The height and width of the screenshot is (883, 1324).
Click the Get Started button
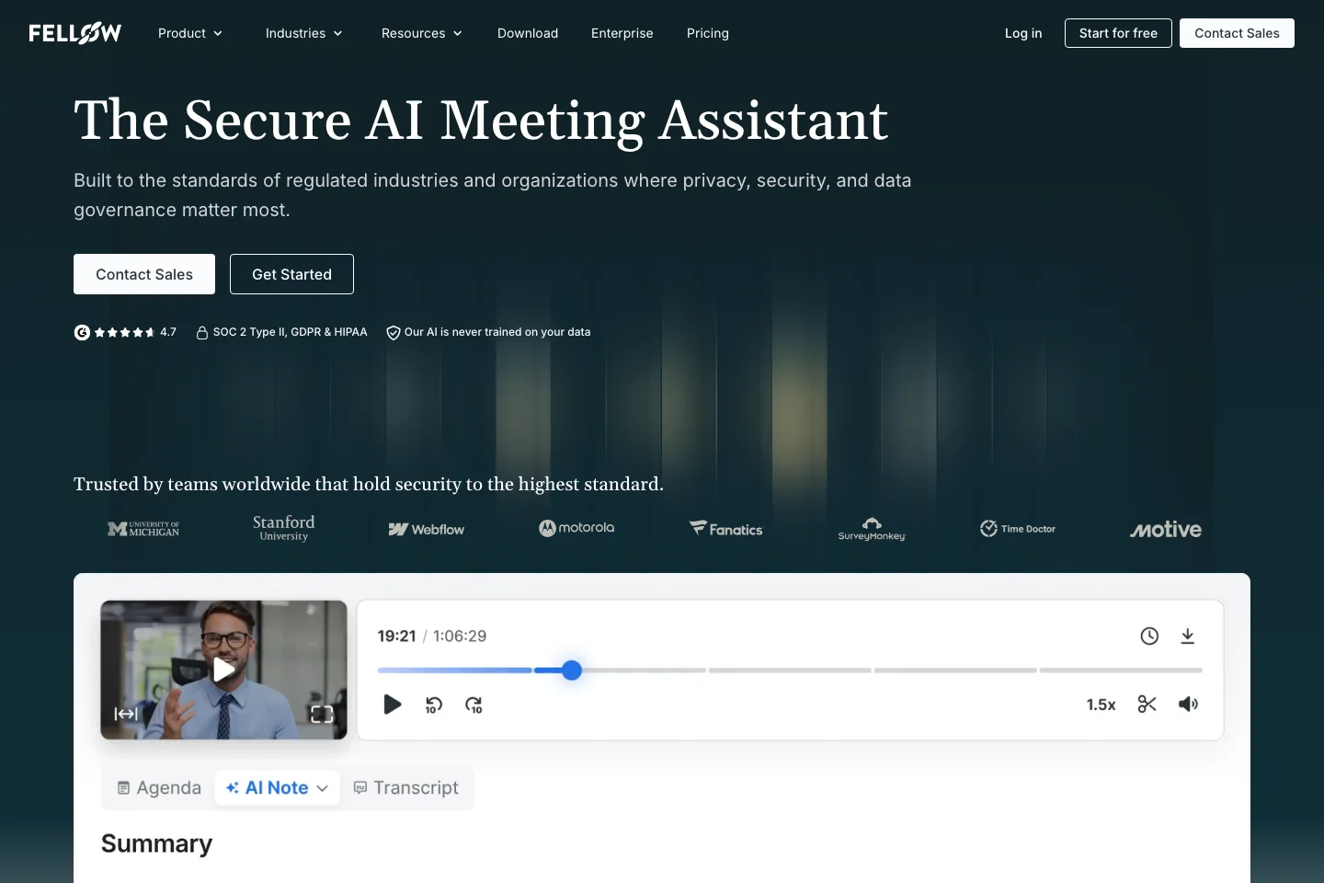[x=291, y=274]
